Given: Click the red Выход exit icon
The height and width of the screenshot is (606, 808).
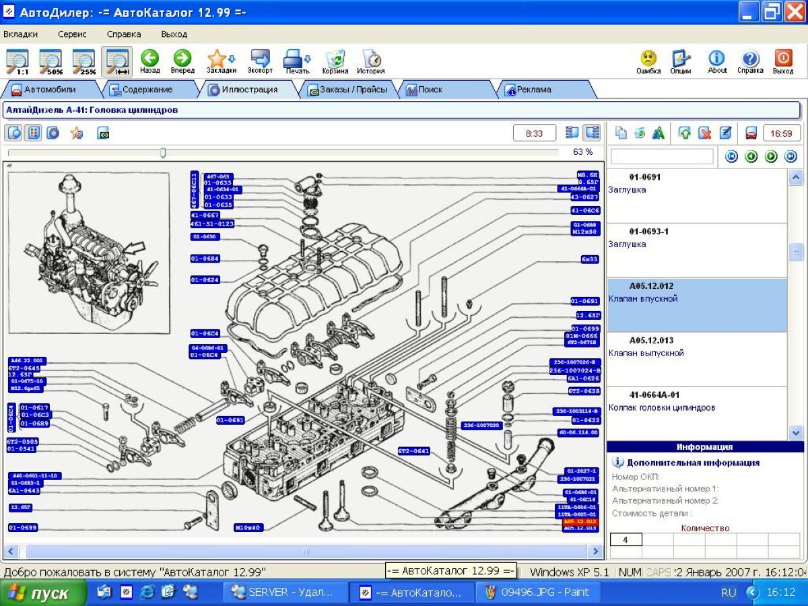Looking at the screenshot, I should click(783, 61).
